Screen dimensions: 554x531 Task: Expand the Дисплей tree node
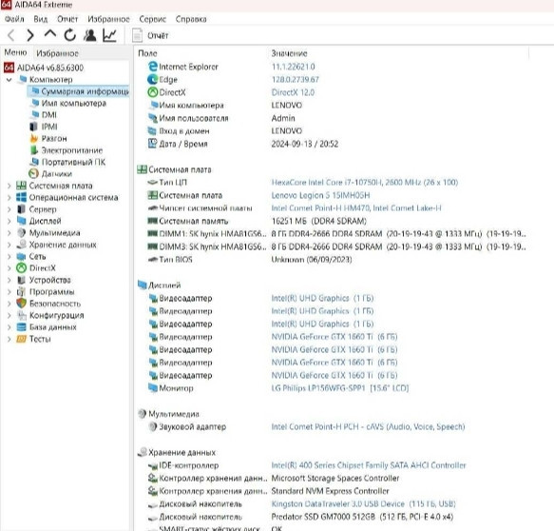pos(10,221)
